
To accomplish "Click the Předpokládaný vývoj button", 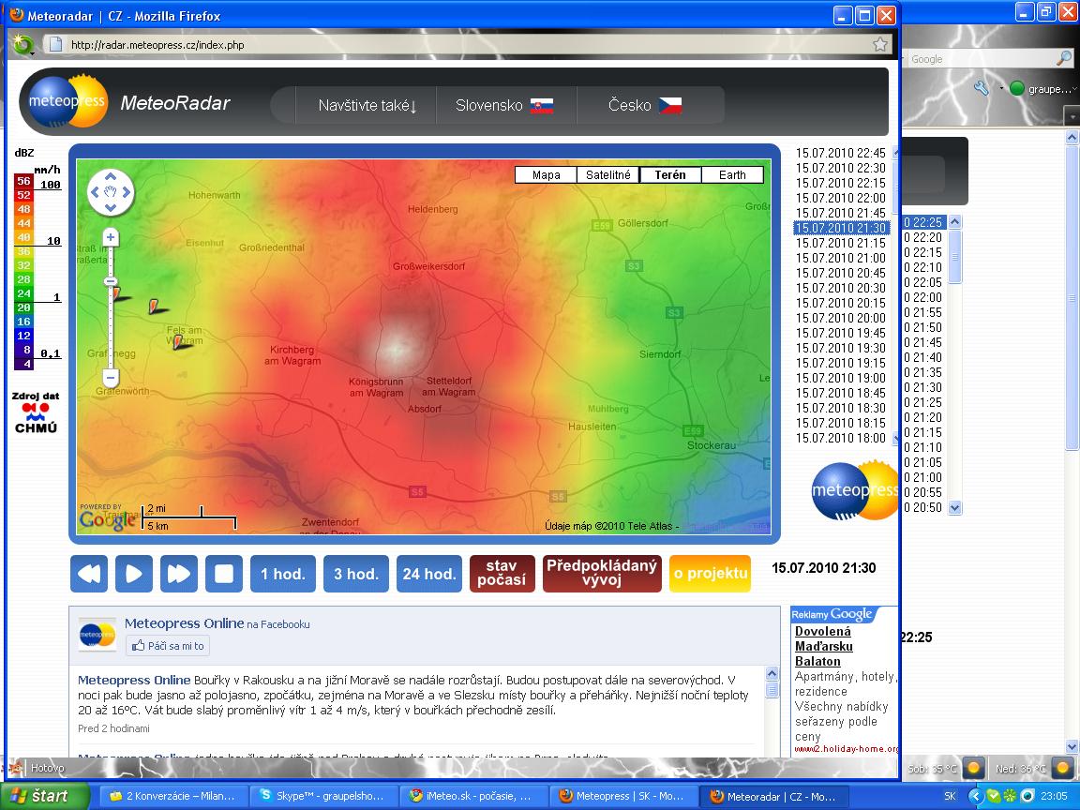I will [602, 574].
